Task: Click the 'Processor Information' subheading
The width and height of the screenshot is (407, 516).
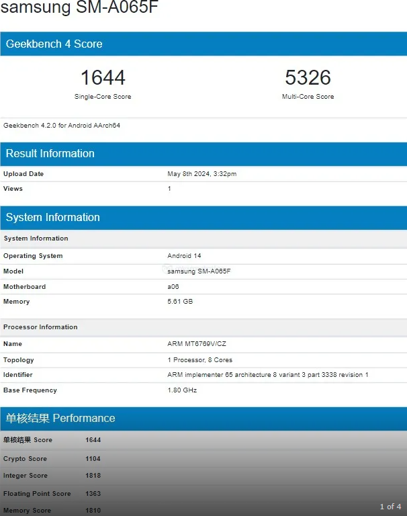Action: 203,327
